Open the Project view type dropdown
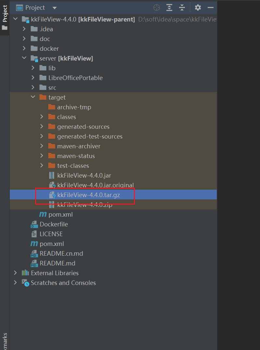 click(x=54, y=8)
